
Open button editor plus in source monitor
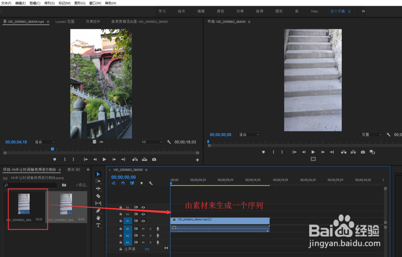tap(197, 160)
